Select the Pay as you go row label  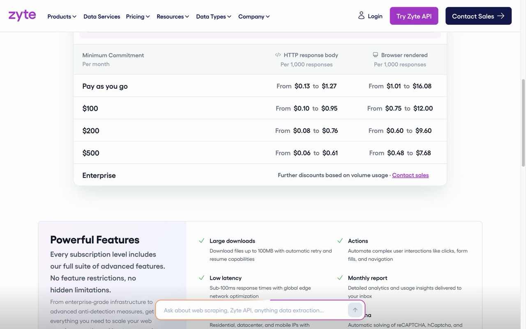tap(105, 86)
